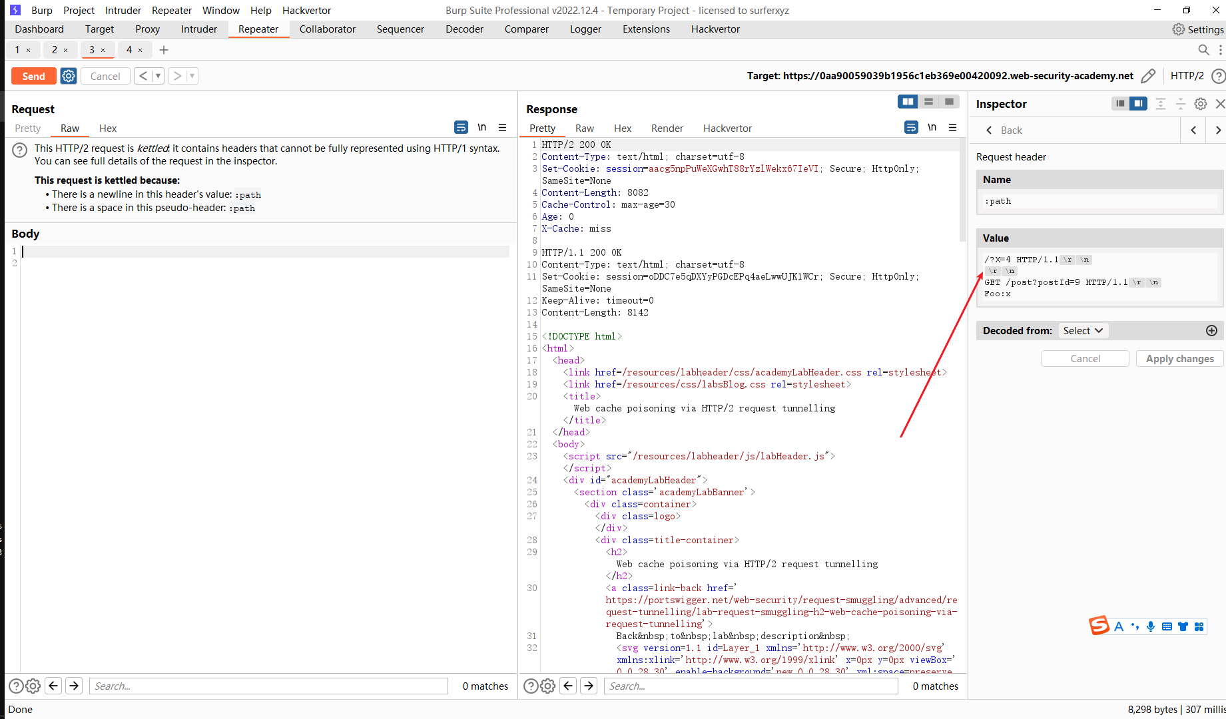Switch to the Collaborator tab

[327, 29]
